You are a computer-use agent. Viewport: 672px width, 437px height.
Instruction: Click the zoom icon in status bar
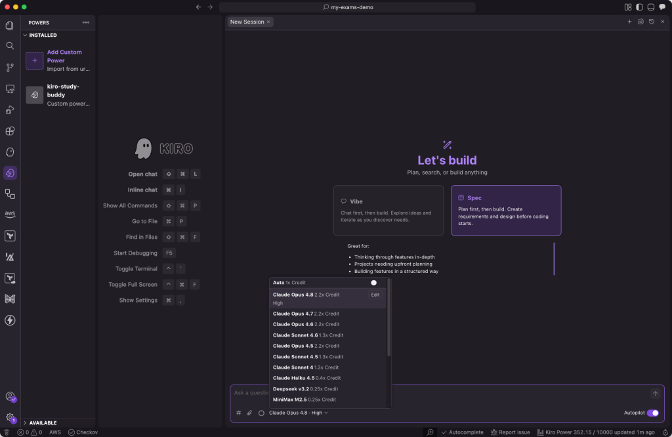(x=430, y=432)
